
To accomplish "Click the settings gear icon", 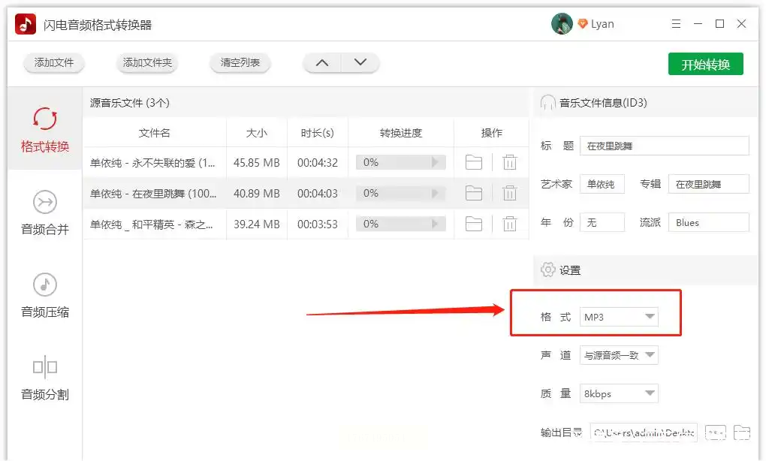I will point(547,270).
